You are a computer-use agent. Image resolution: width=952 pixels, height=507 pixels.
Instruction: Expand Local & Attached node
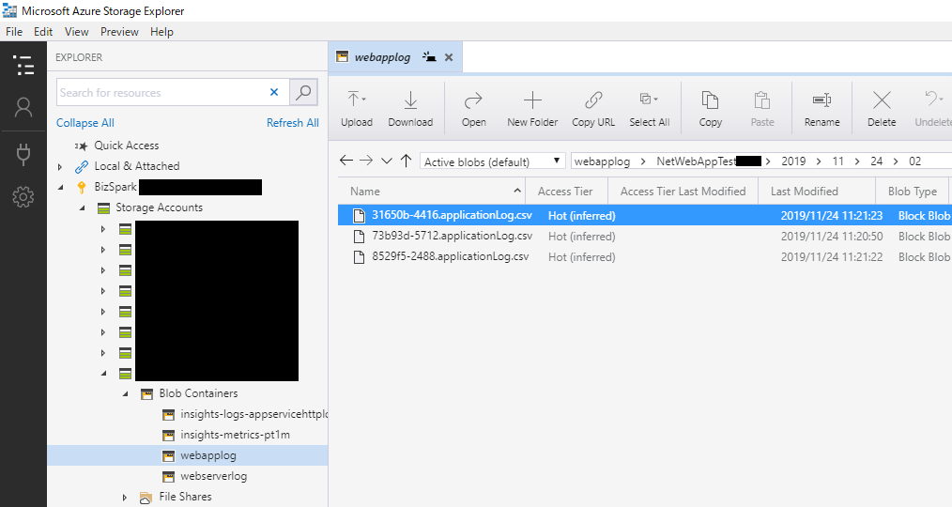[59, 166]
